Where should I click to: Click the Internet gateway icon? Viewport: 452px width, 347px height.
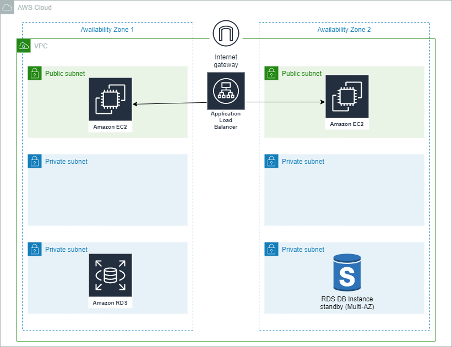click(226, 33)
